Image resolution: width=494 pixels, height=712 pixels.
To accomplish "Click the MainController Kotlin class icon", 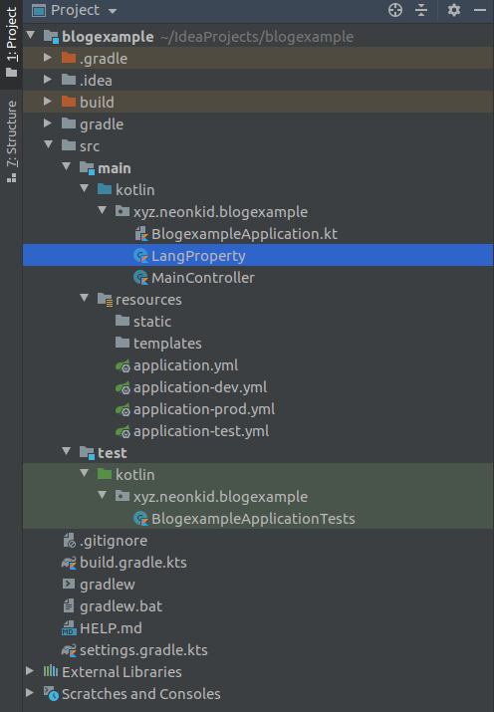I will tap(140, 278).
